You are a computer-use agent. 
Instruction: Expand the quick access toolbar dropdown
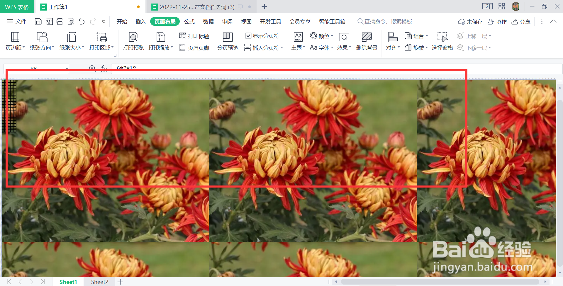(x=104, y=21)
